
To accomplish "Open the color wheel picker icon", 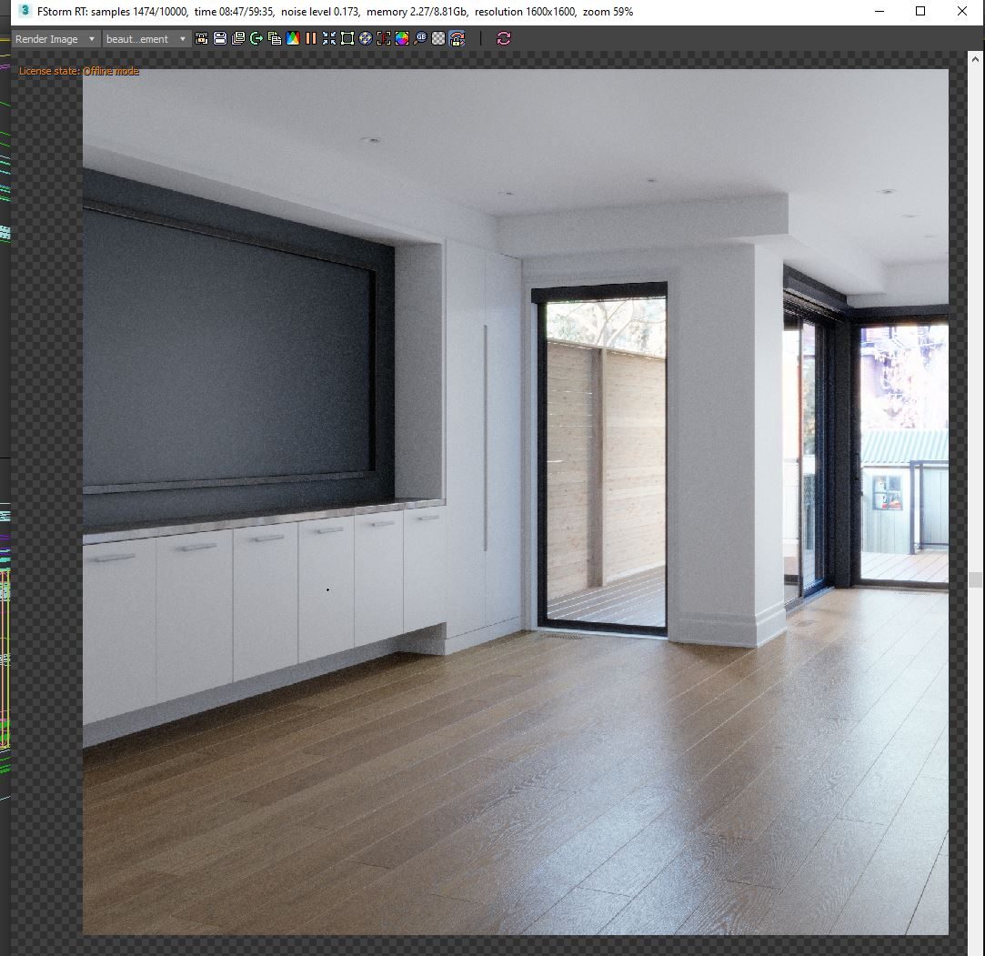I will click(402, 39).
